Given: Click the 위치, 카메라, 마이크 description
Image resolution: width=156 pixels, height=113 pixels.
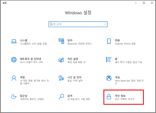Looking at the screenshot, I should pyautogui.click(x=125, y=99).
